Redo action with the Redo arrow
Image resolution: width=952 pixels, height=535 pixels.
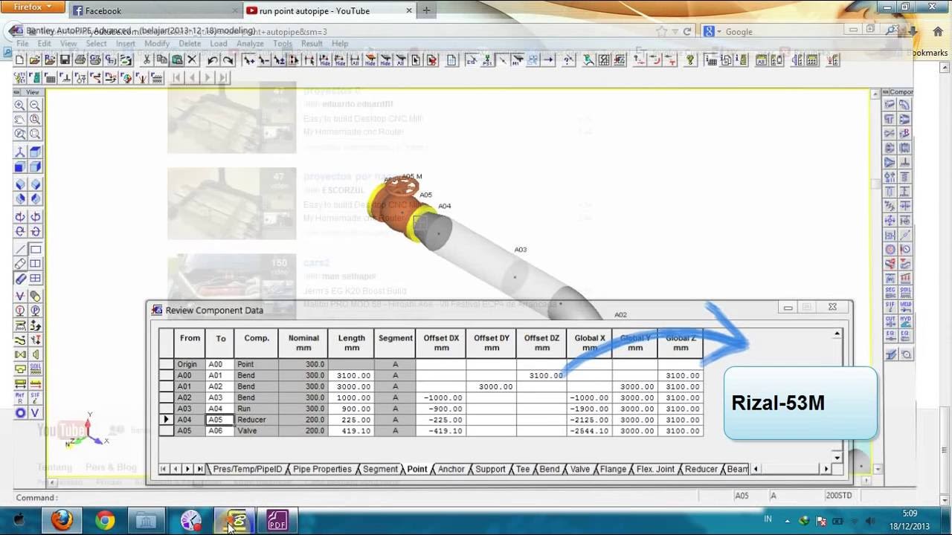[228, 60]
